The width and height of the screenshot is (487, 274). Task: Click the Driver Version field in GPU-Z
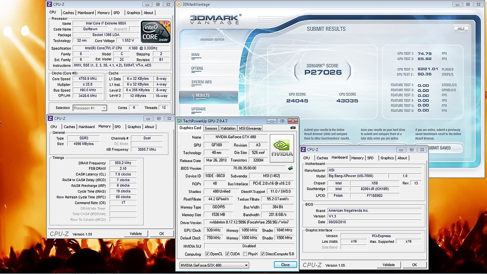[x=249, y=223]
